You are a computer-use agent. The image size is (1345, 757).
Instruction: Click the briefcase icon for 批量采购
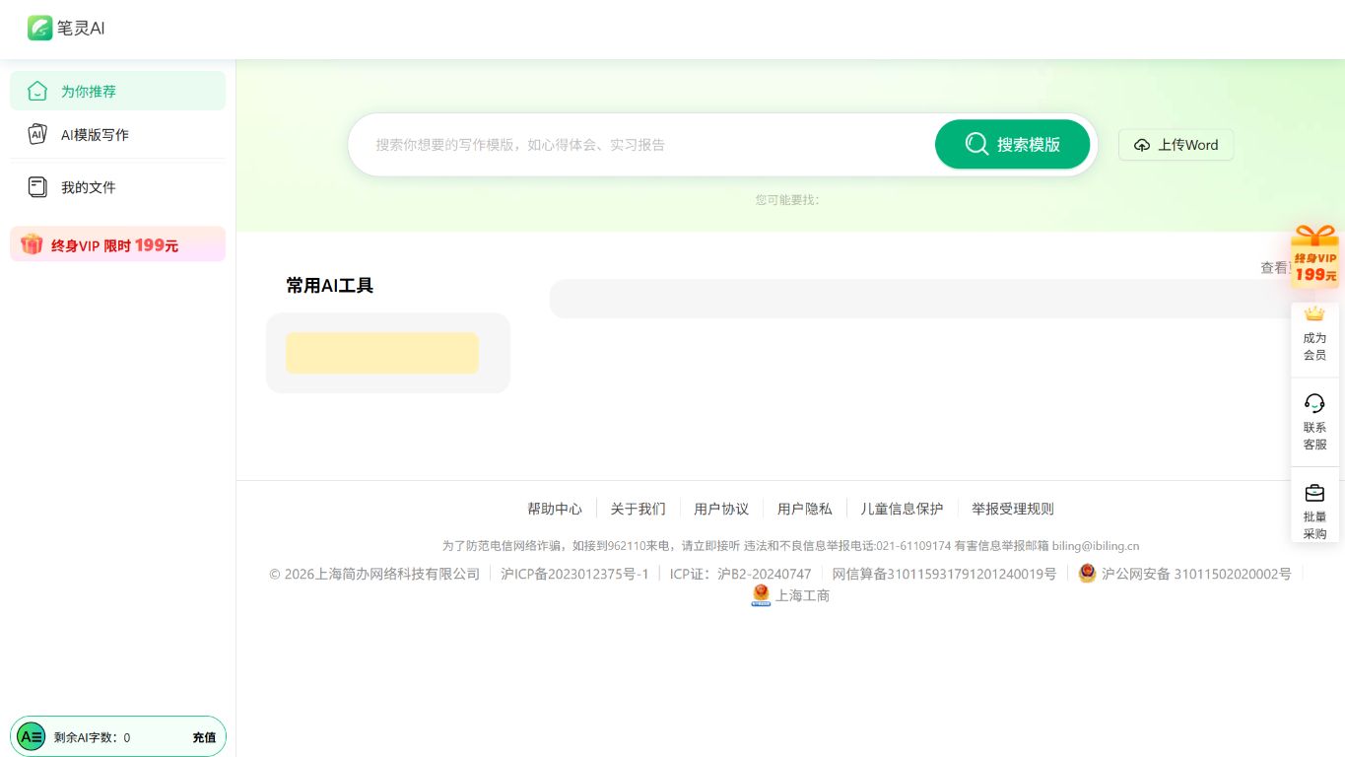[1314, 493]
